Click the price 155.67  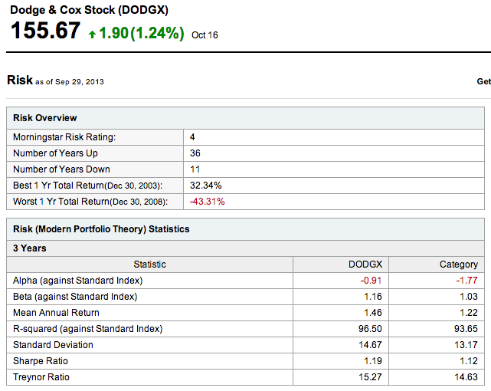click(46, 31)
